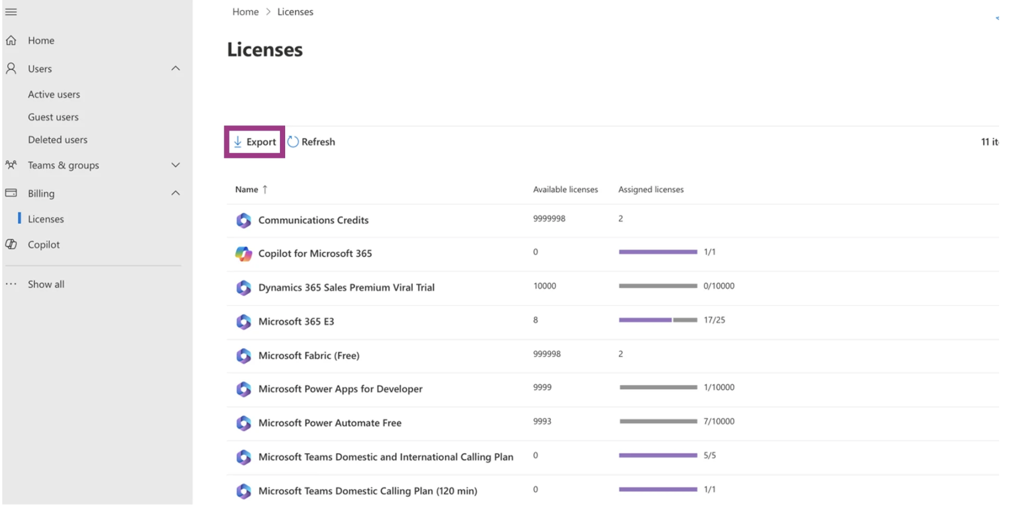
Task: Open Teams Domestic Calling Plan (120 min)
Action: (368, 491)
